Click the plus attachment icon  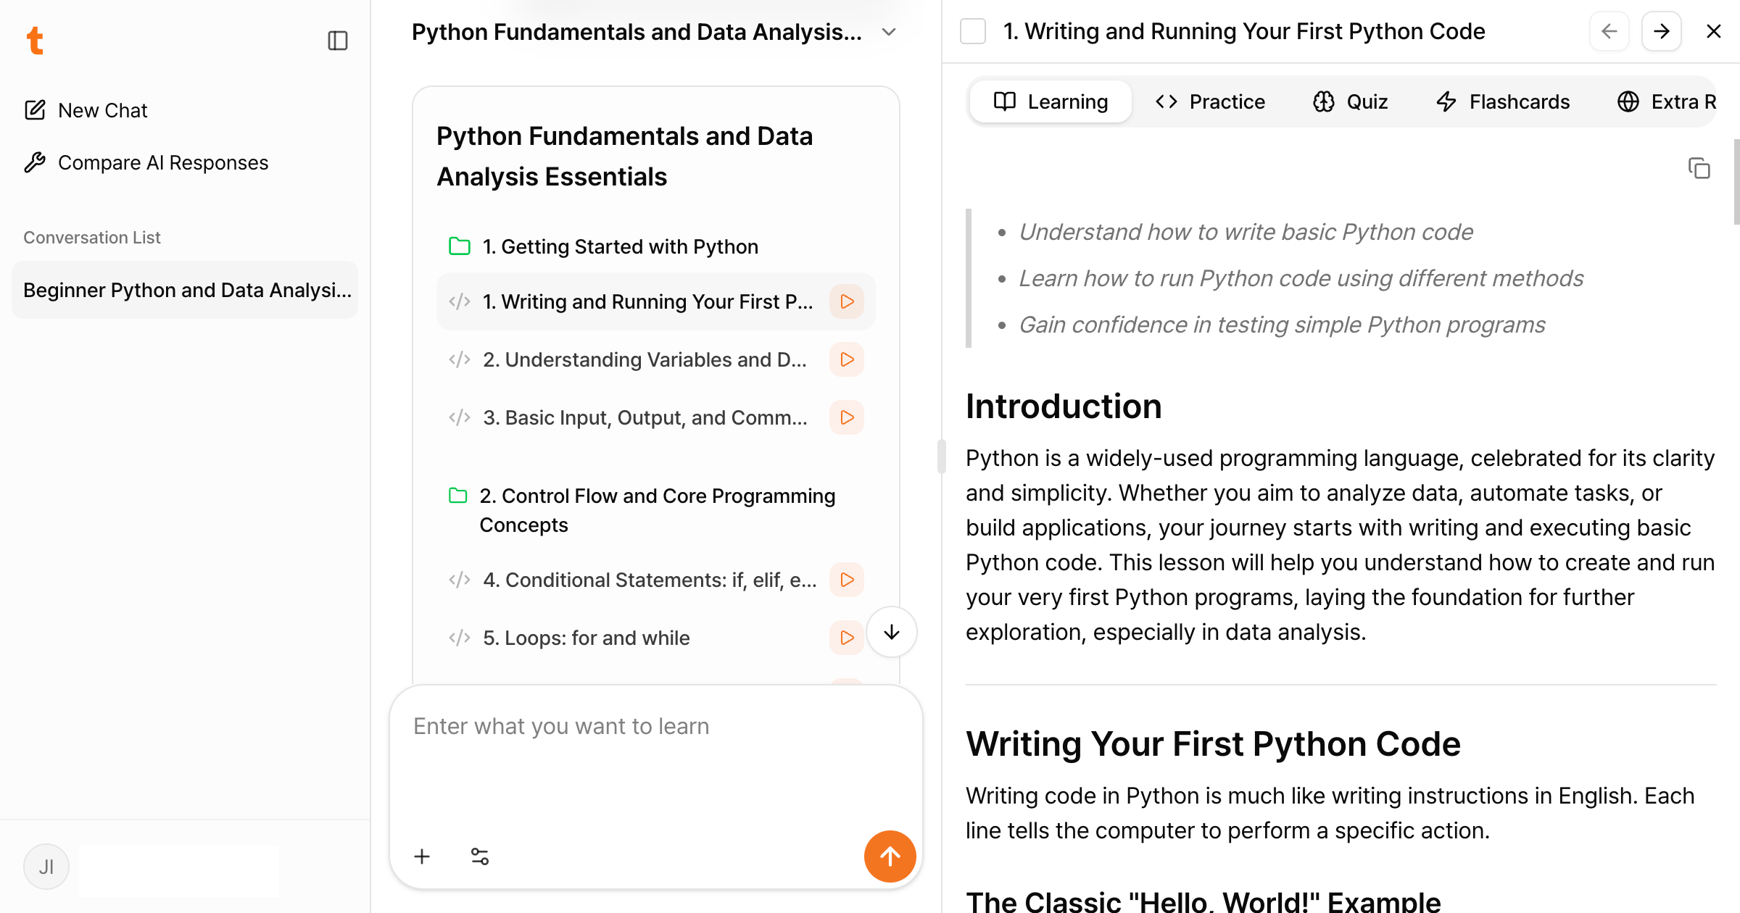click(x=422, y=856)
